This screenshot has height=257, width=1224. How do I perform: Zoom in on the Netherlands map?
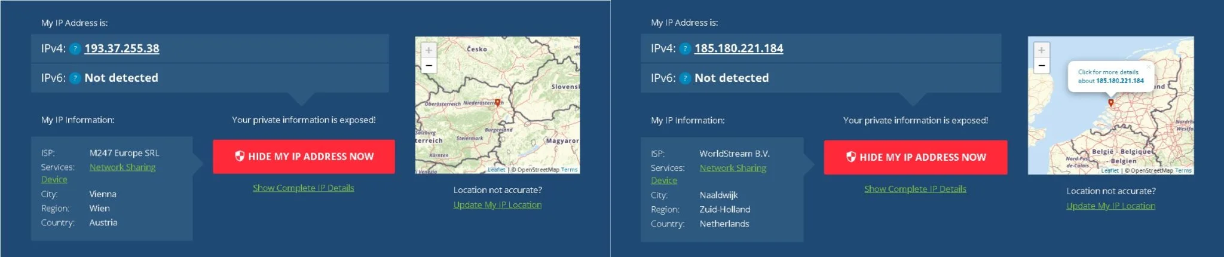pos(1041,51)
